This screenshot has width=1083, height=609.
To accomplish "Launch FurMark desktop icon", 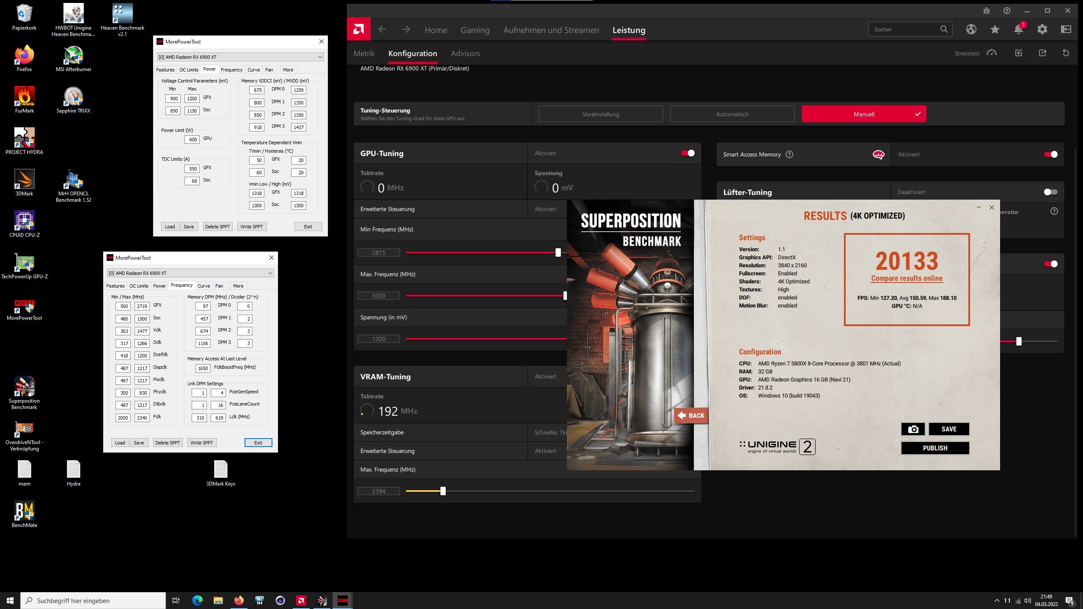I will pos(24,100).
